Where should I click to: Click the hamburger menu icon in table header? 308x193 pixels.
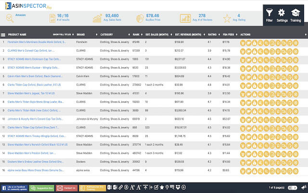pos(3,35)
